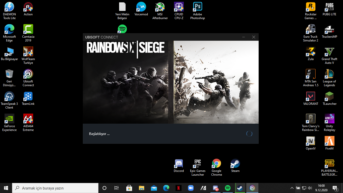Select the Steam desktop icon
The width and height of the screenshot is (343, 193).
click(x=235, y=165)
